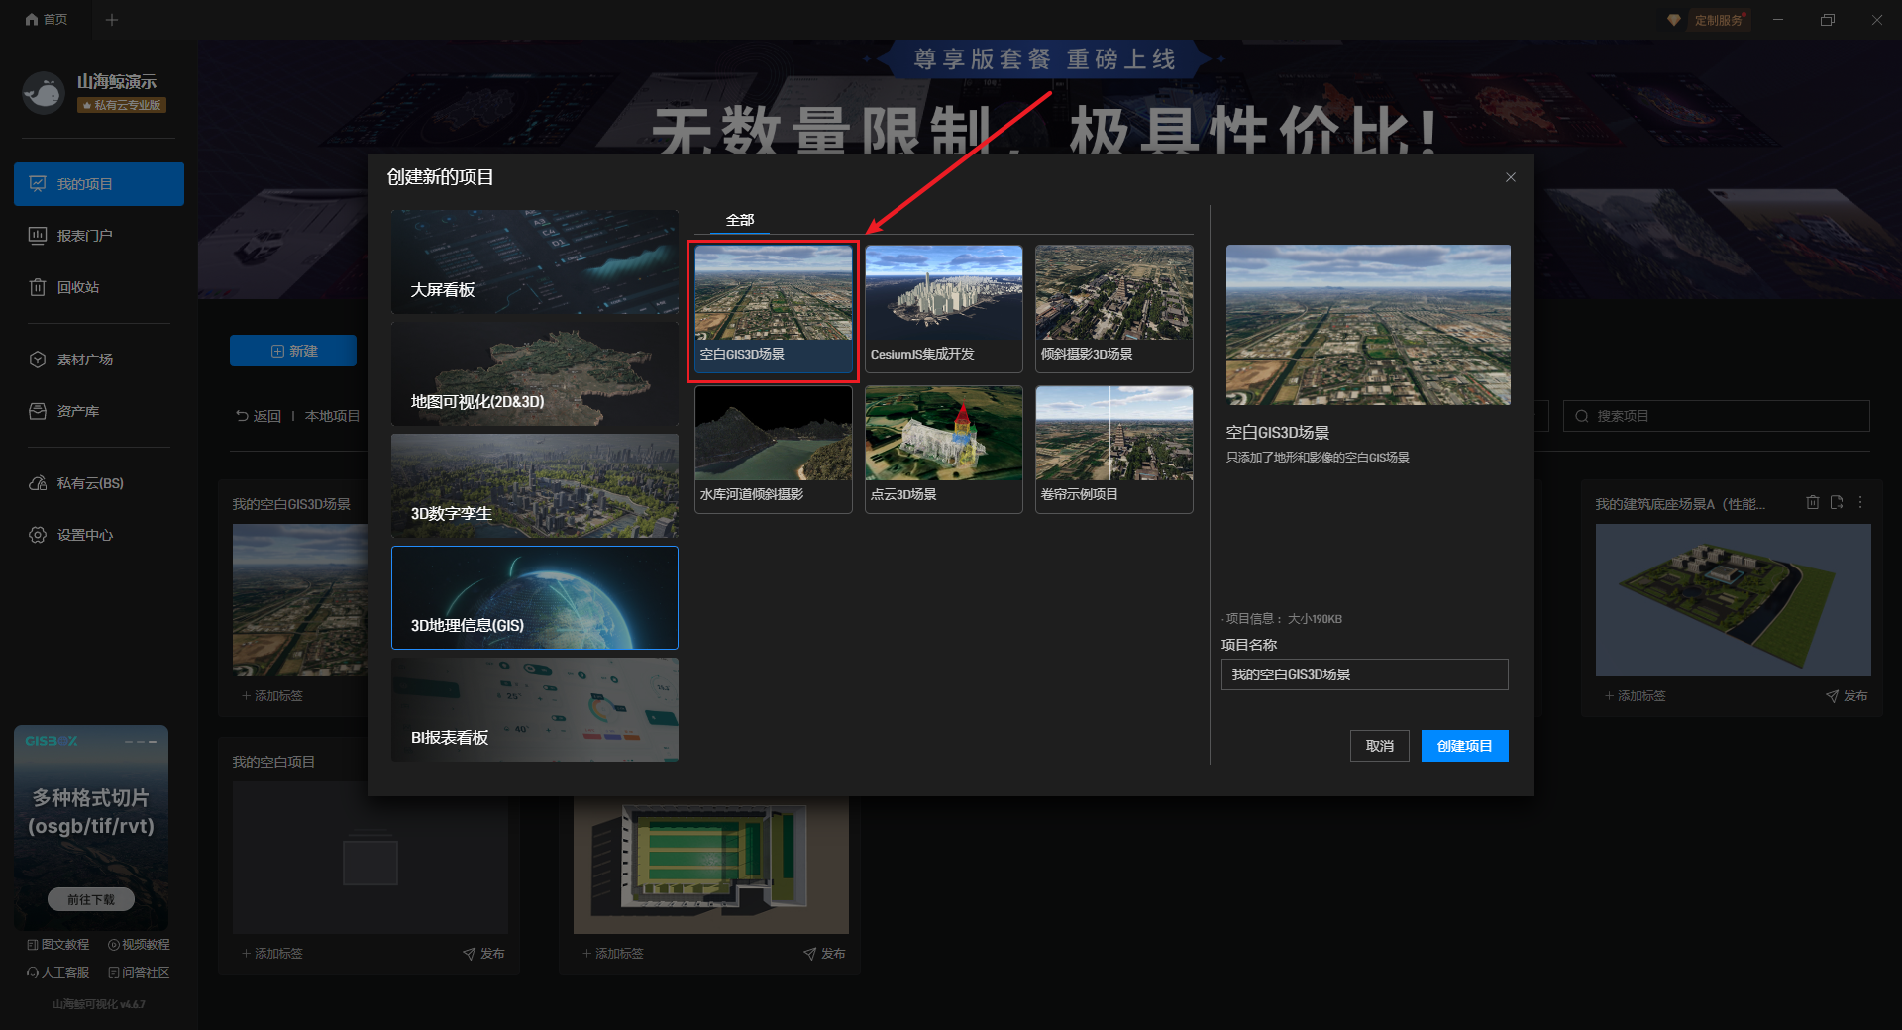Select the CesiumJS集成开发 template
Screen dimensions: 1902x1030
[x=943, y=308]
